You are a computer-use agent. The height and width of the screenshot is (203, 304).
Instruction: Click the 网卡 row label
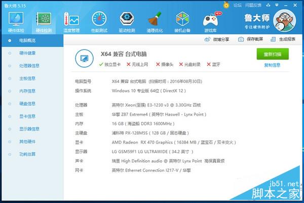[x=79, y=170]
